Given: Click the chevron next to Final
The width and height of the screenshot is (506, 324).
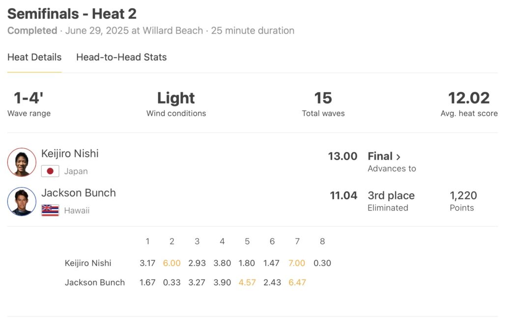Looking at the screenshot, I should [x=398, y=157].
